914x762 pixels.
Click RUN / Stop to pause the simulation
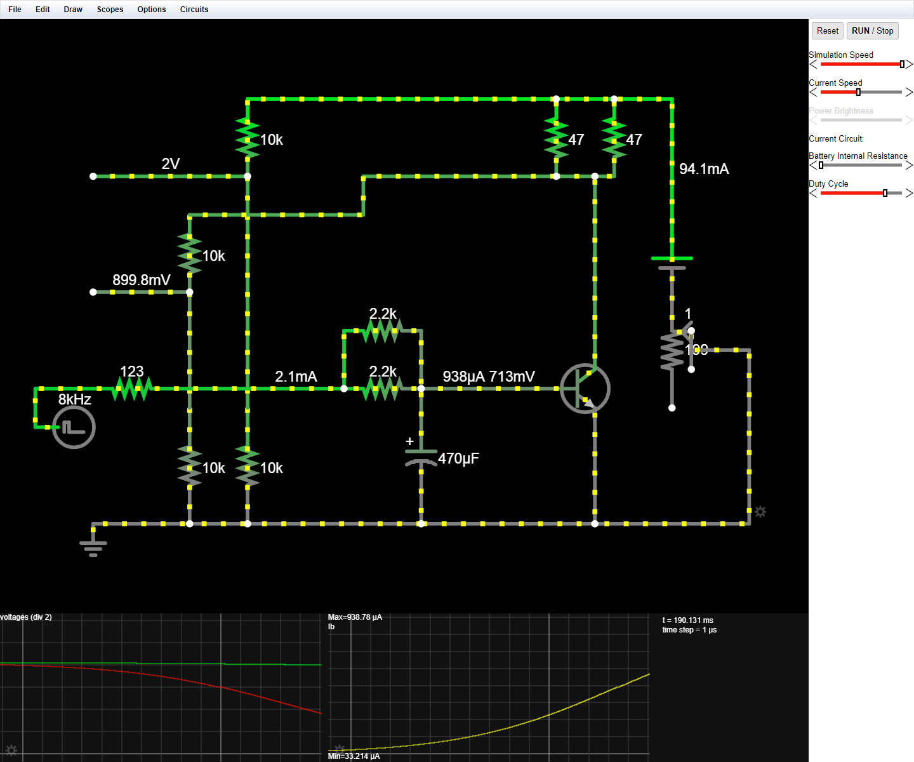(x=872, y=30)
